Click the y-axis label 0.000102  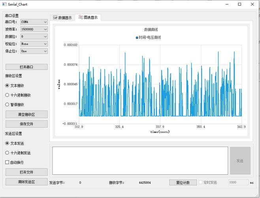click(71, 45)
